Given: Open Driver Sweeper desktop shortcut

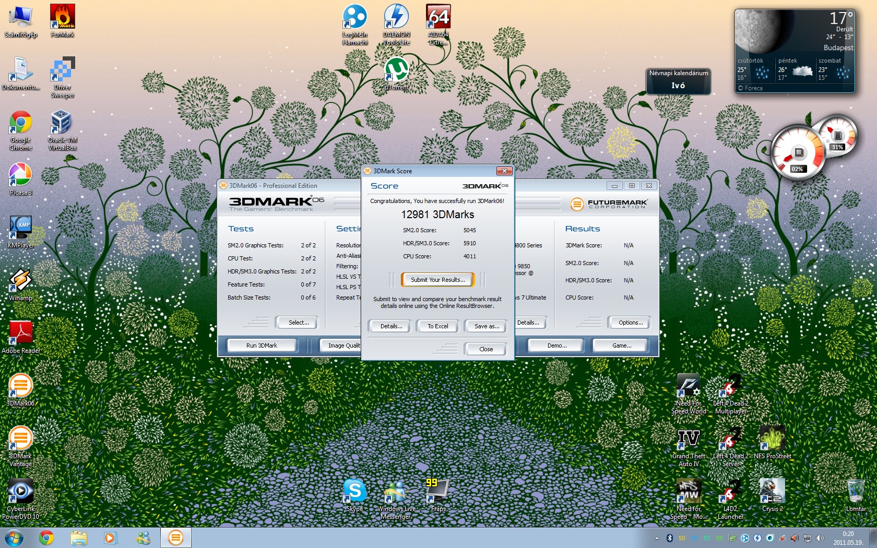Looking at the screenshot, I should pos(63,77).
